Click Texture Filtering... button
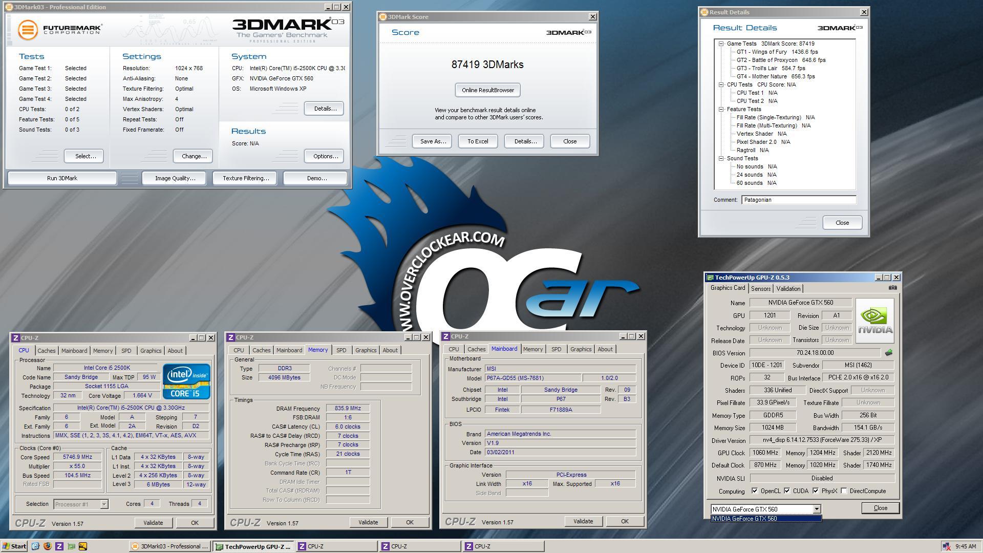This screenshot has width=983, height=553. pos(246,178)
